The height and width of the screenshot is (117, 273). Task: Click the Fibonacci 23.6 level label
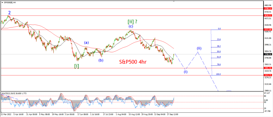coord(219,40)
